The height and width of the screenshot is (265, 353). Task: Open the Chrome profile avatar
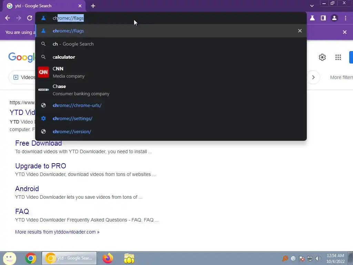tap(334, 18)
